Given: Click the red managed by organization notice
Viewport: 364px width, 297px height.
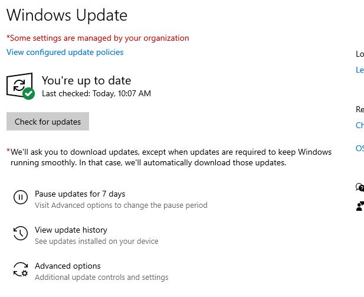Looking at the screenshot, I should click(98, 38).
